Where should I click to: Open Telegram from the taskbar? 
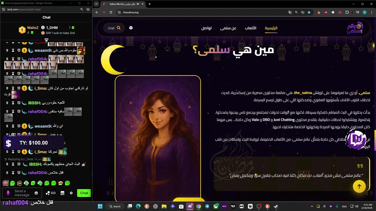[x=207, y=206]
